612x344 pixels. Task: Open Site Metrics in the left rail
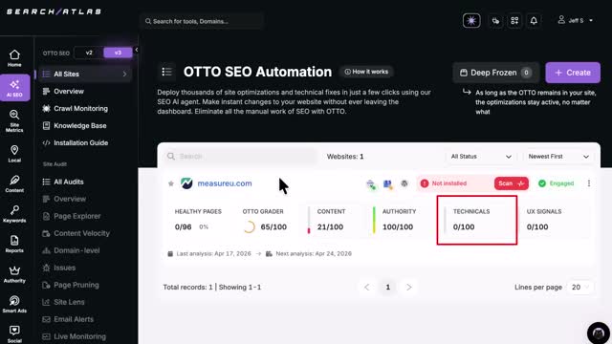point(14,121)
